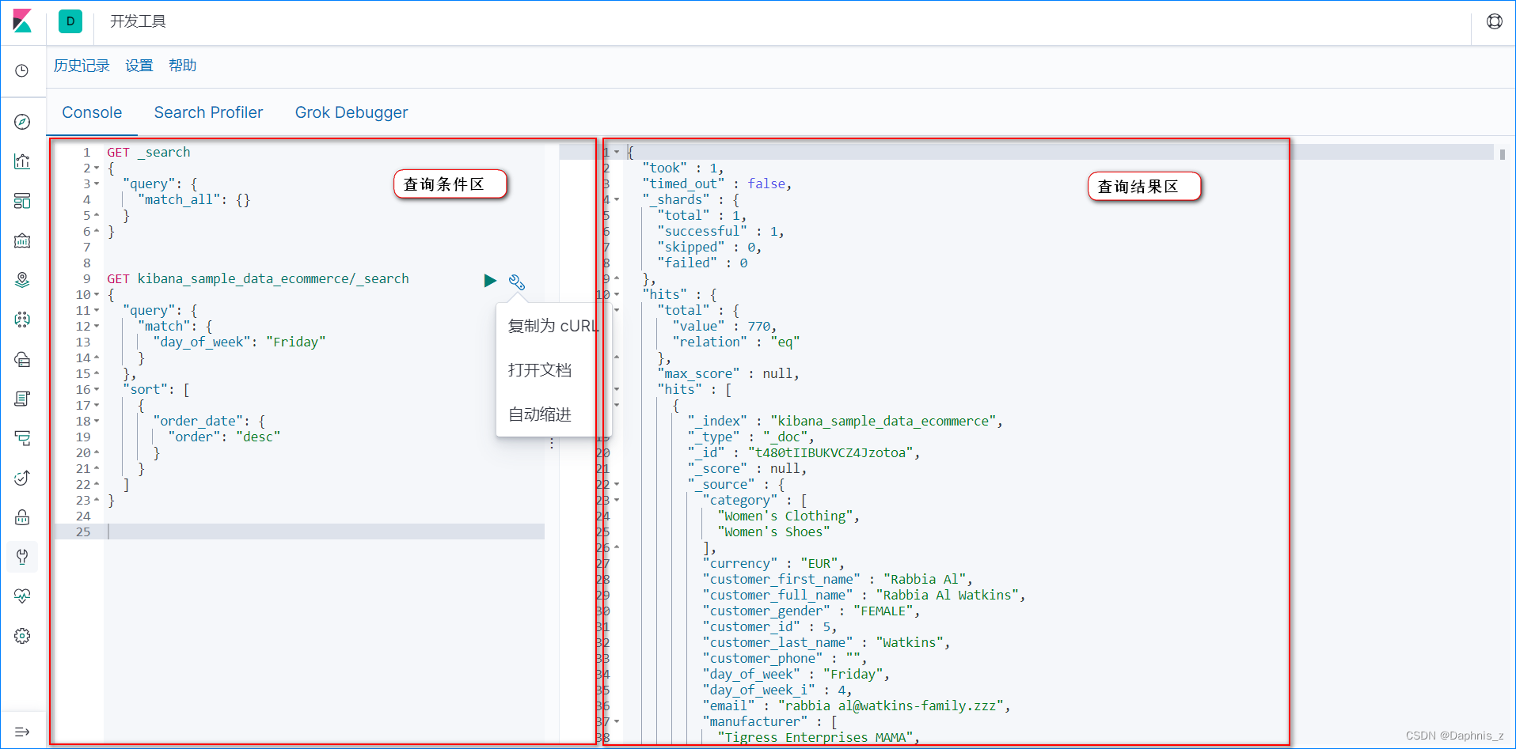Select 复制为 cURL from the menu
Screen dimensions: 1516x749
click(553, 326)
